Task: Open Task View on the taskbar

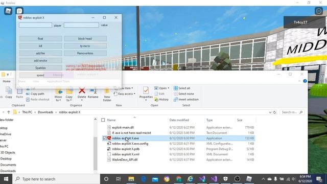Action: pyautogui.click(x=118, y=179)
